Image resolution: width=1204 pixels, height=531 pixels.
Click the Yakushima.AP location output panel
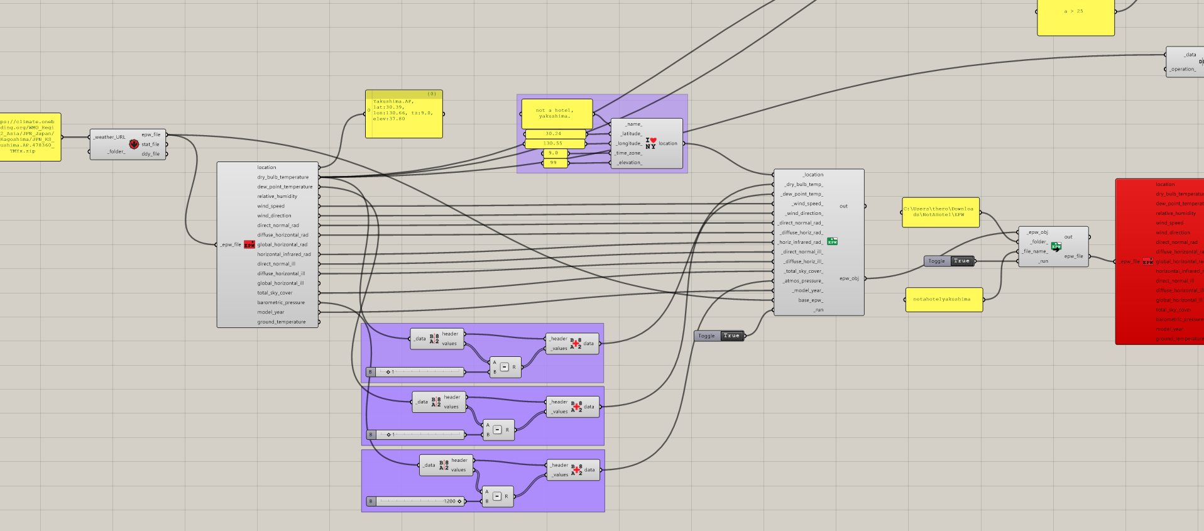tap(404, 114)
